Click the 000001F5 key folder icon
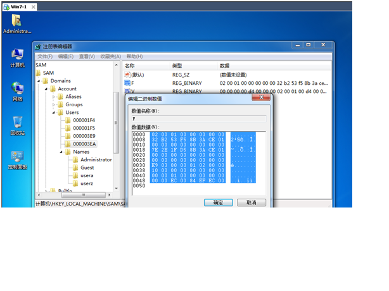The width and height of the screenshot is (389, 291). 68,128
